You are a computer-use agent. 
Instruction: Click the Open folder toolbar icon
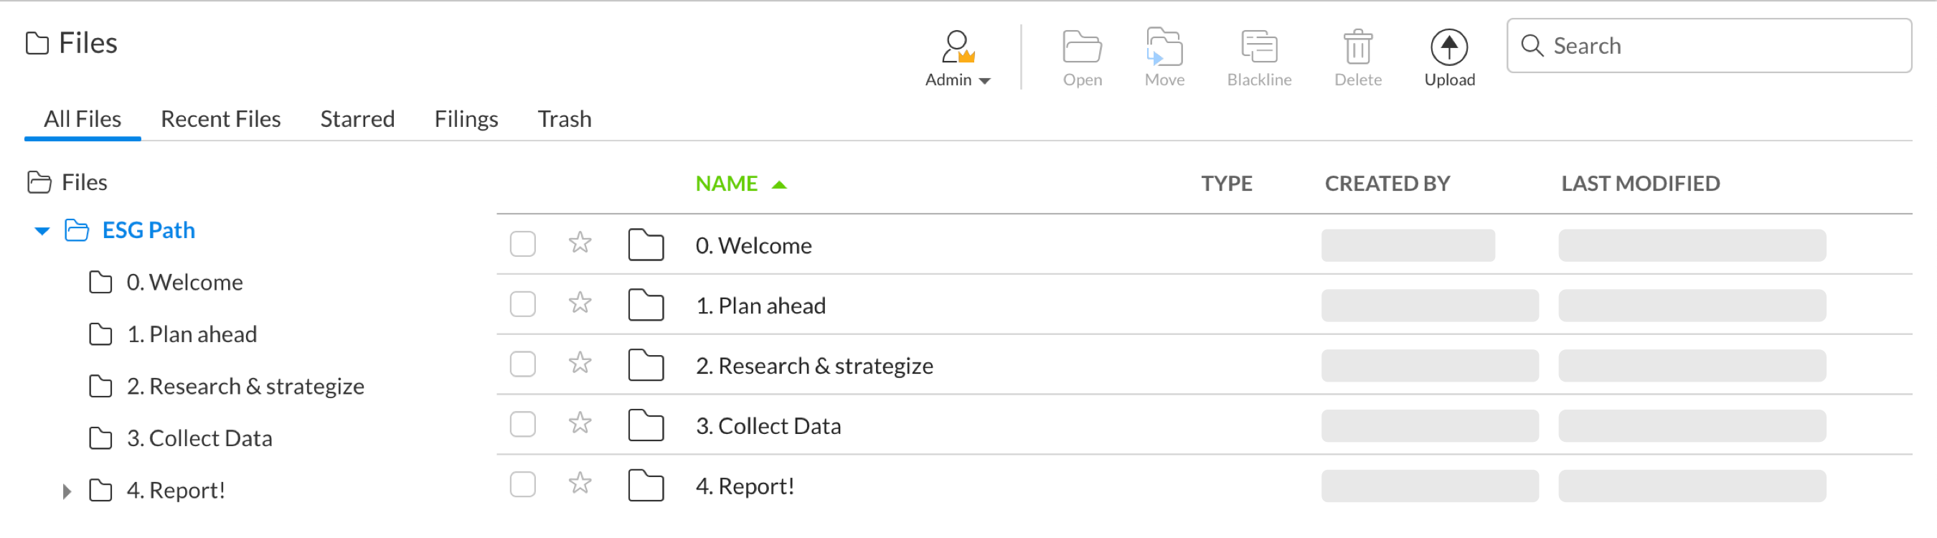(1082, 47)
